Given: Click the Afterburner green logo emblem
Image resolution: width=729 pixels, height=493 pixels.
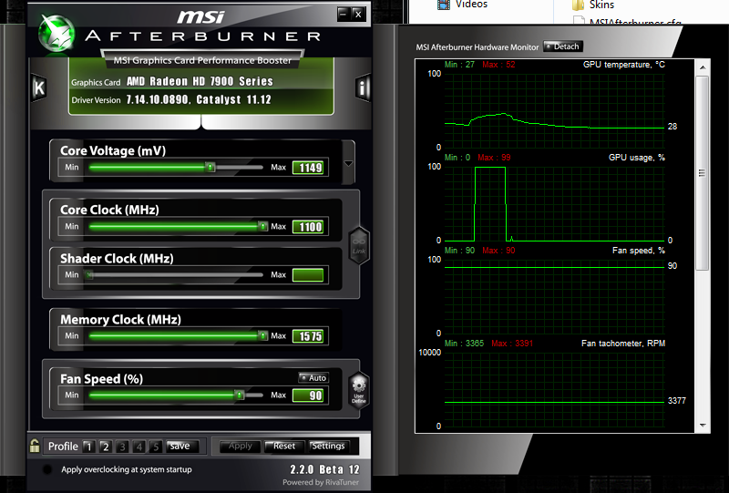Looking at the screenshot, I should (x=56, y=33).
